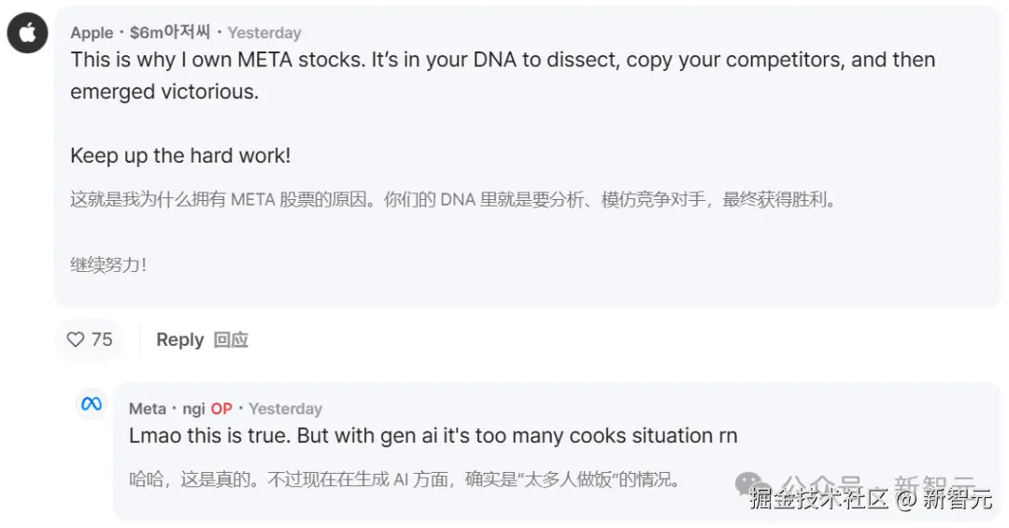Click the Chinese translation starting 哈哈，这是真的

(404, 479)
